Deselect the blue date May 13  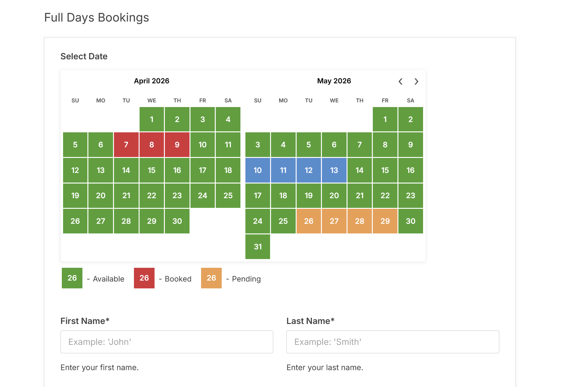(x=334, y=170)
